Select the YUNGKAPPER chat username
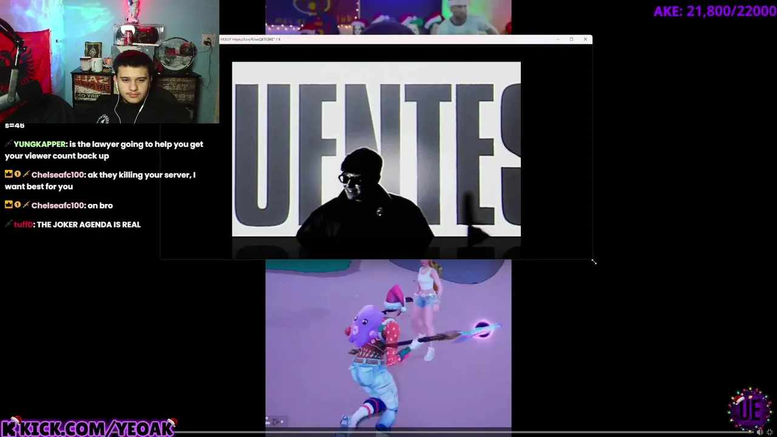 point(39,144)
